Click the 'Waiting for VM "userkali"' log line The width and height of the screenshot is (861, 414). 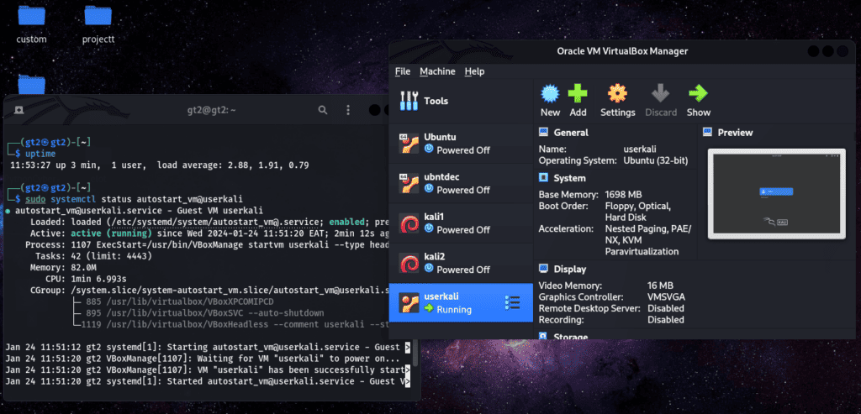click(203, 358)
